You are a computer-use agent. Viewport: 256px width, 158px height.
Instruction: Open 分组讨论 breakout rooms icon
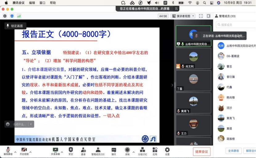142,151
